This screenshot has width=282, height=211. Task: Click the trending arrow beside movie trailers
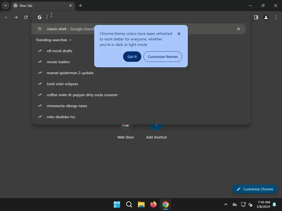pos(40,62)
